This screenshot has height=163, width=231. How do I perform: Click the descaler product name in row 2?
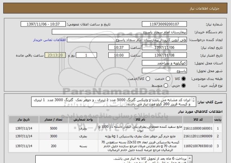click(x=140, y=136)
